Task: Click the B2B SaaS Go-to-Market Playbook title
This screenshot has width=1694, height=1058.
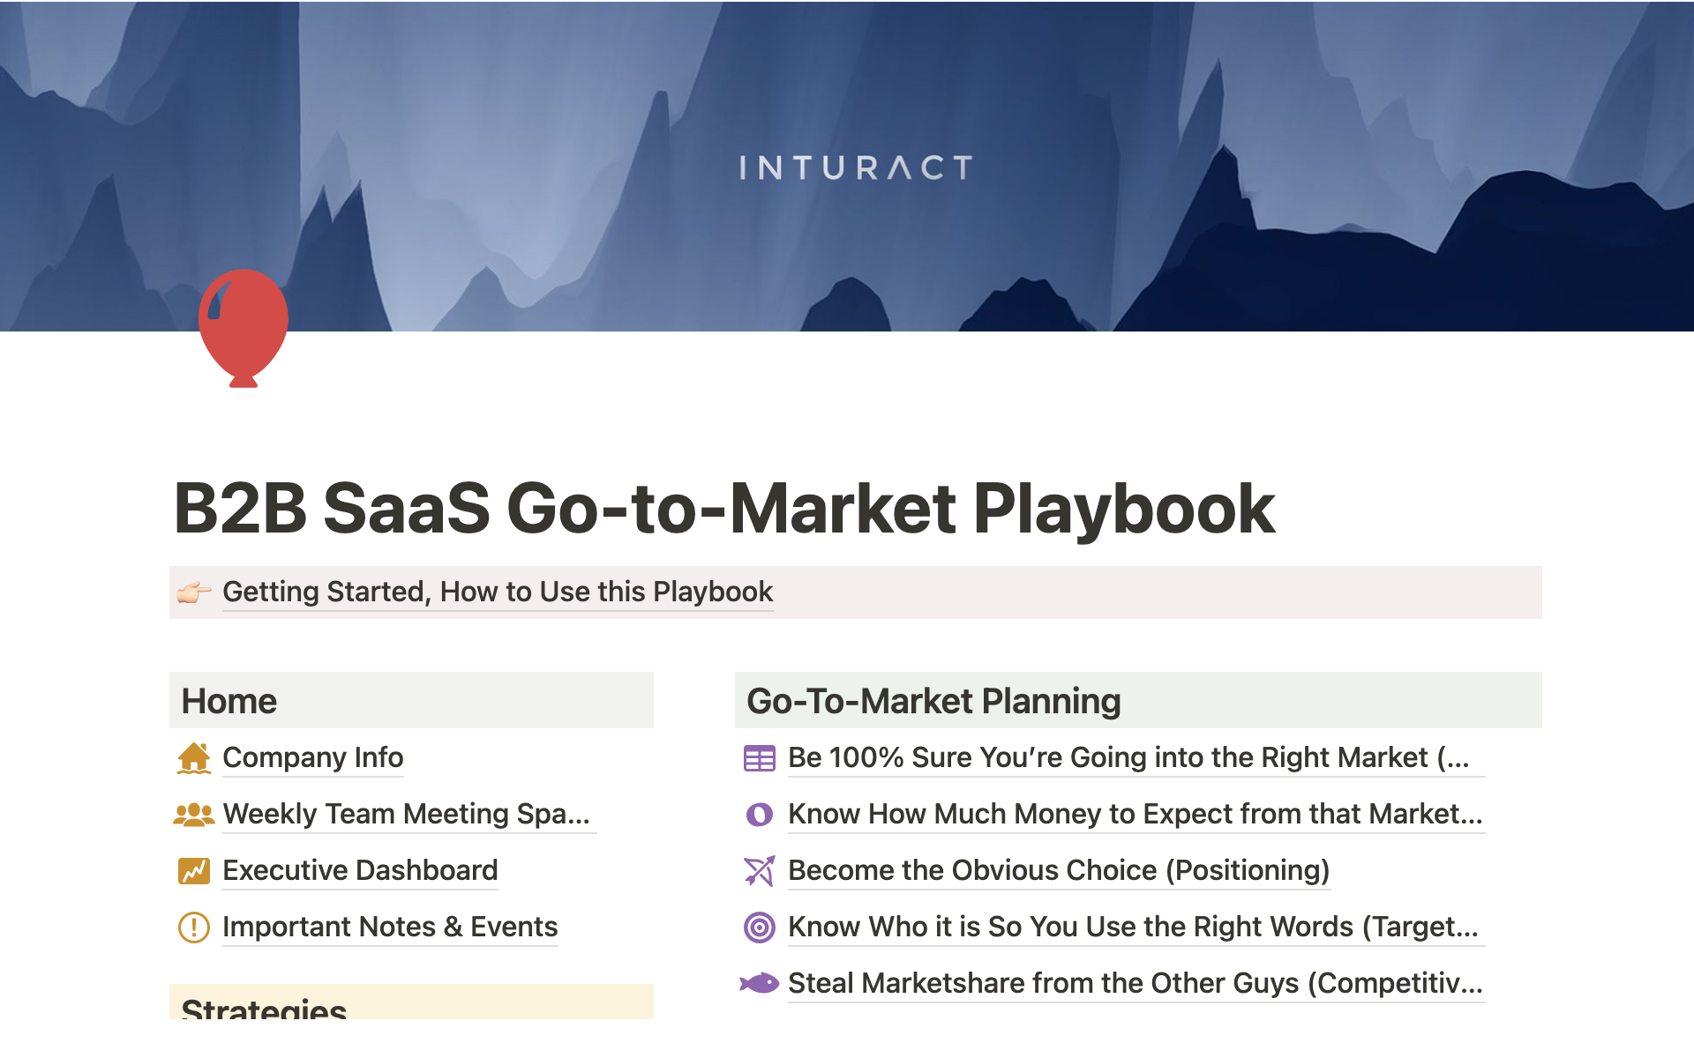Action: pyautogui.click(x=724, y=509)
